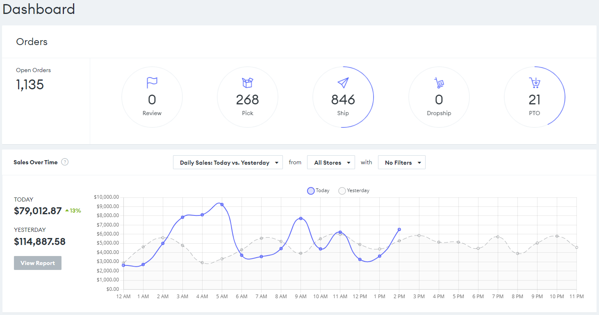Open the Daily Sales: Today vs. Yesterday dropdown

pos(228,163)
